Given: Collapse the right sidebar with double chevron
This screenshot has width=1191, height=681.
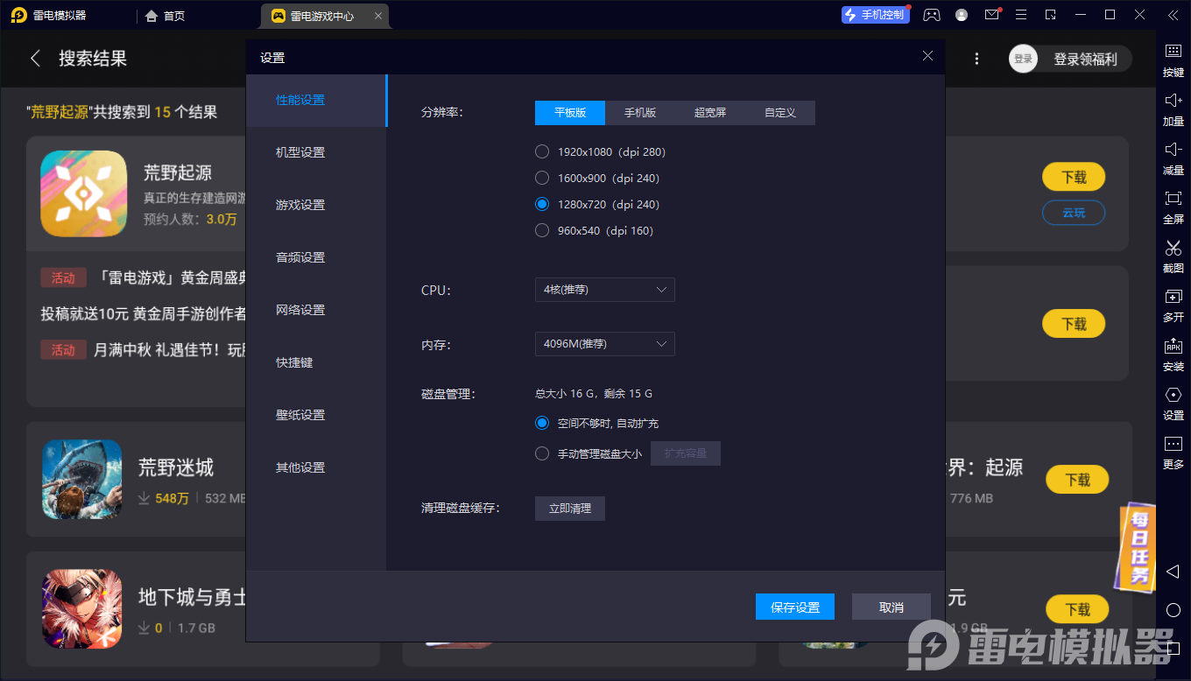Looking at the screenshot, I should tap(1173, 15).
